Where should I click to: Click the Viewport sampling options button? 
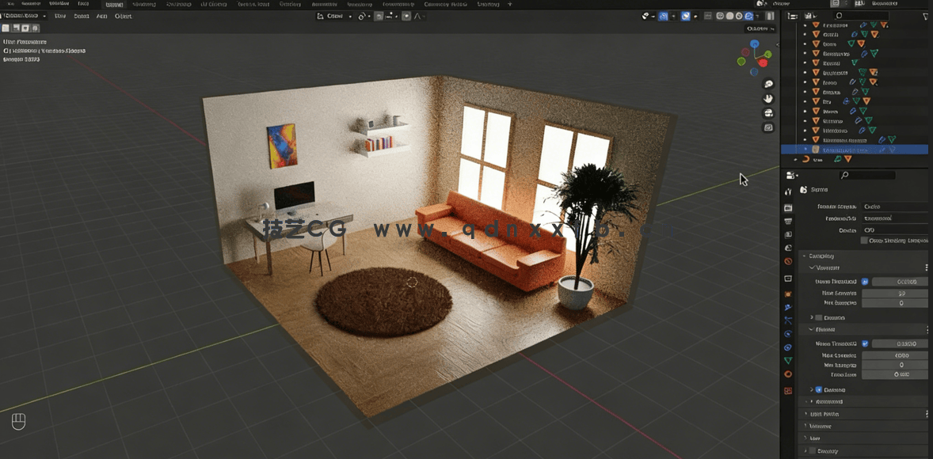[x=927, y=267]
